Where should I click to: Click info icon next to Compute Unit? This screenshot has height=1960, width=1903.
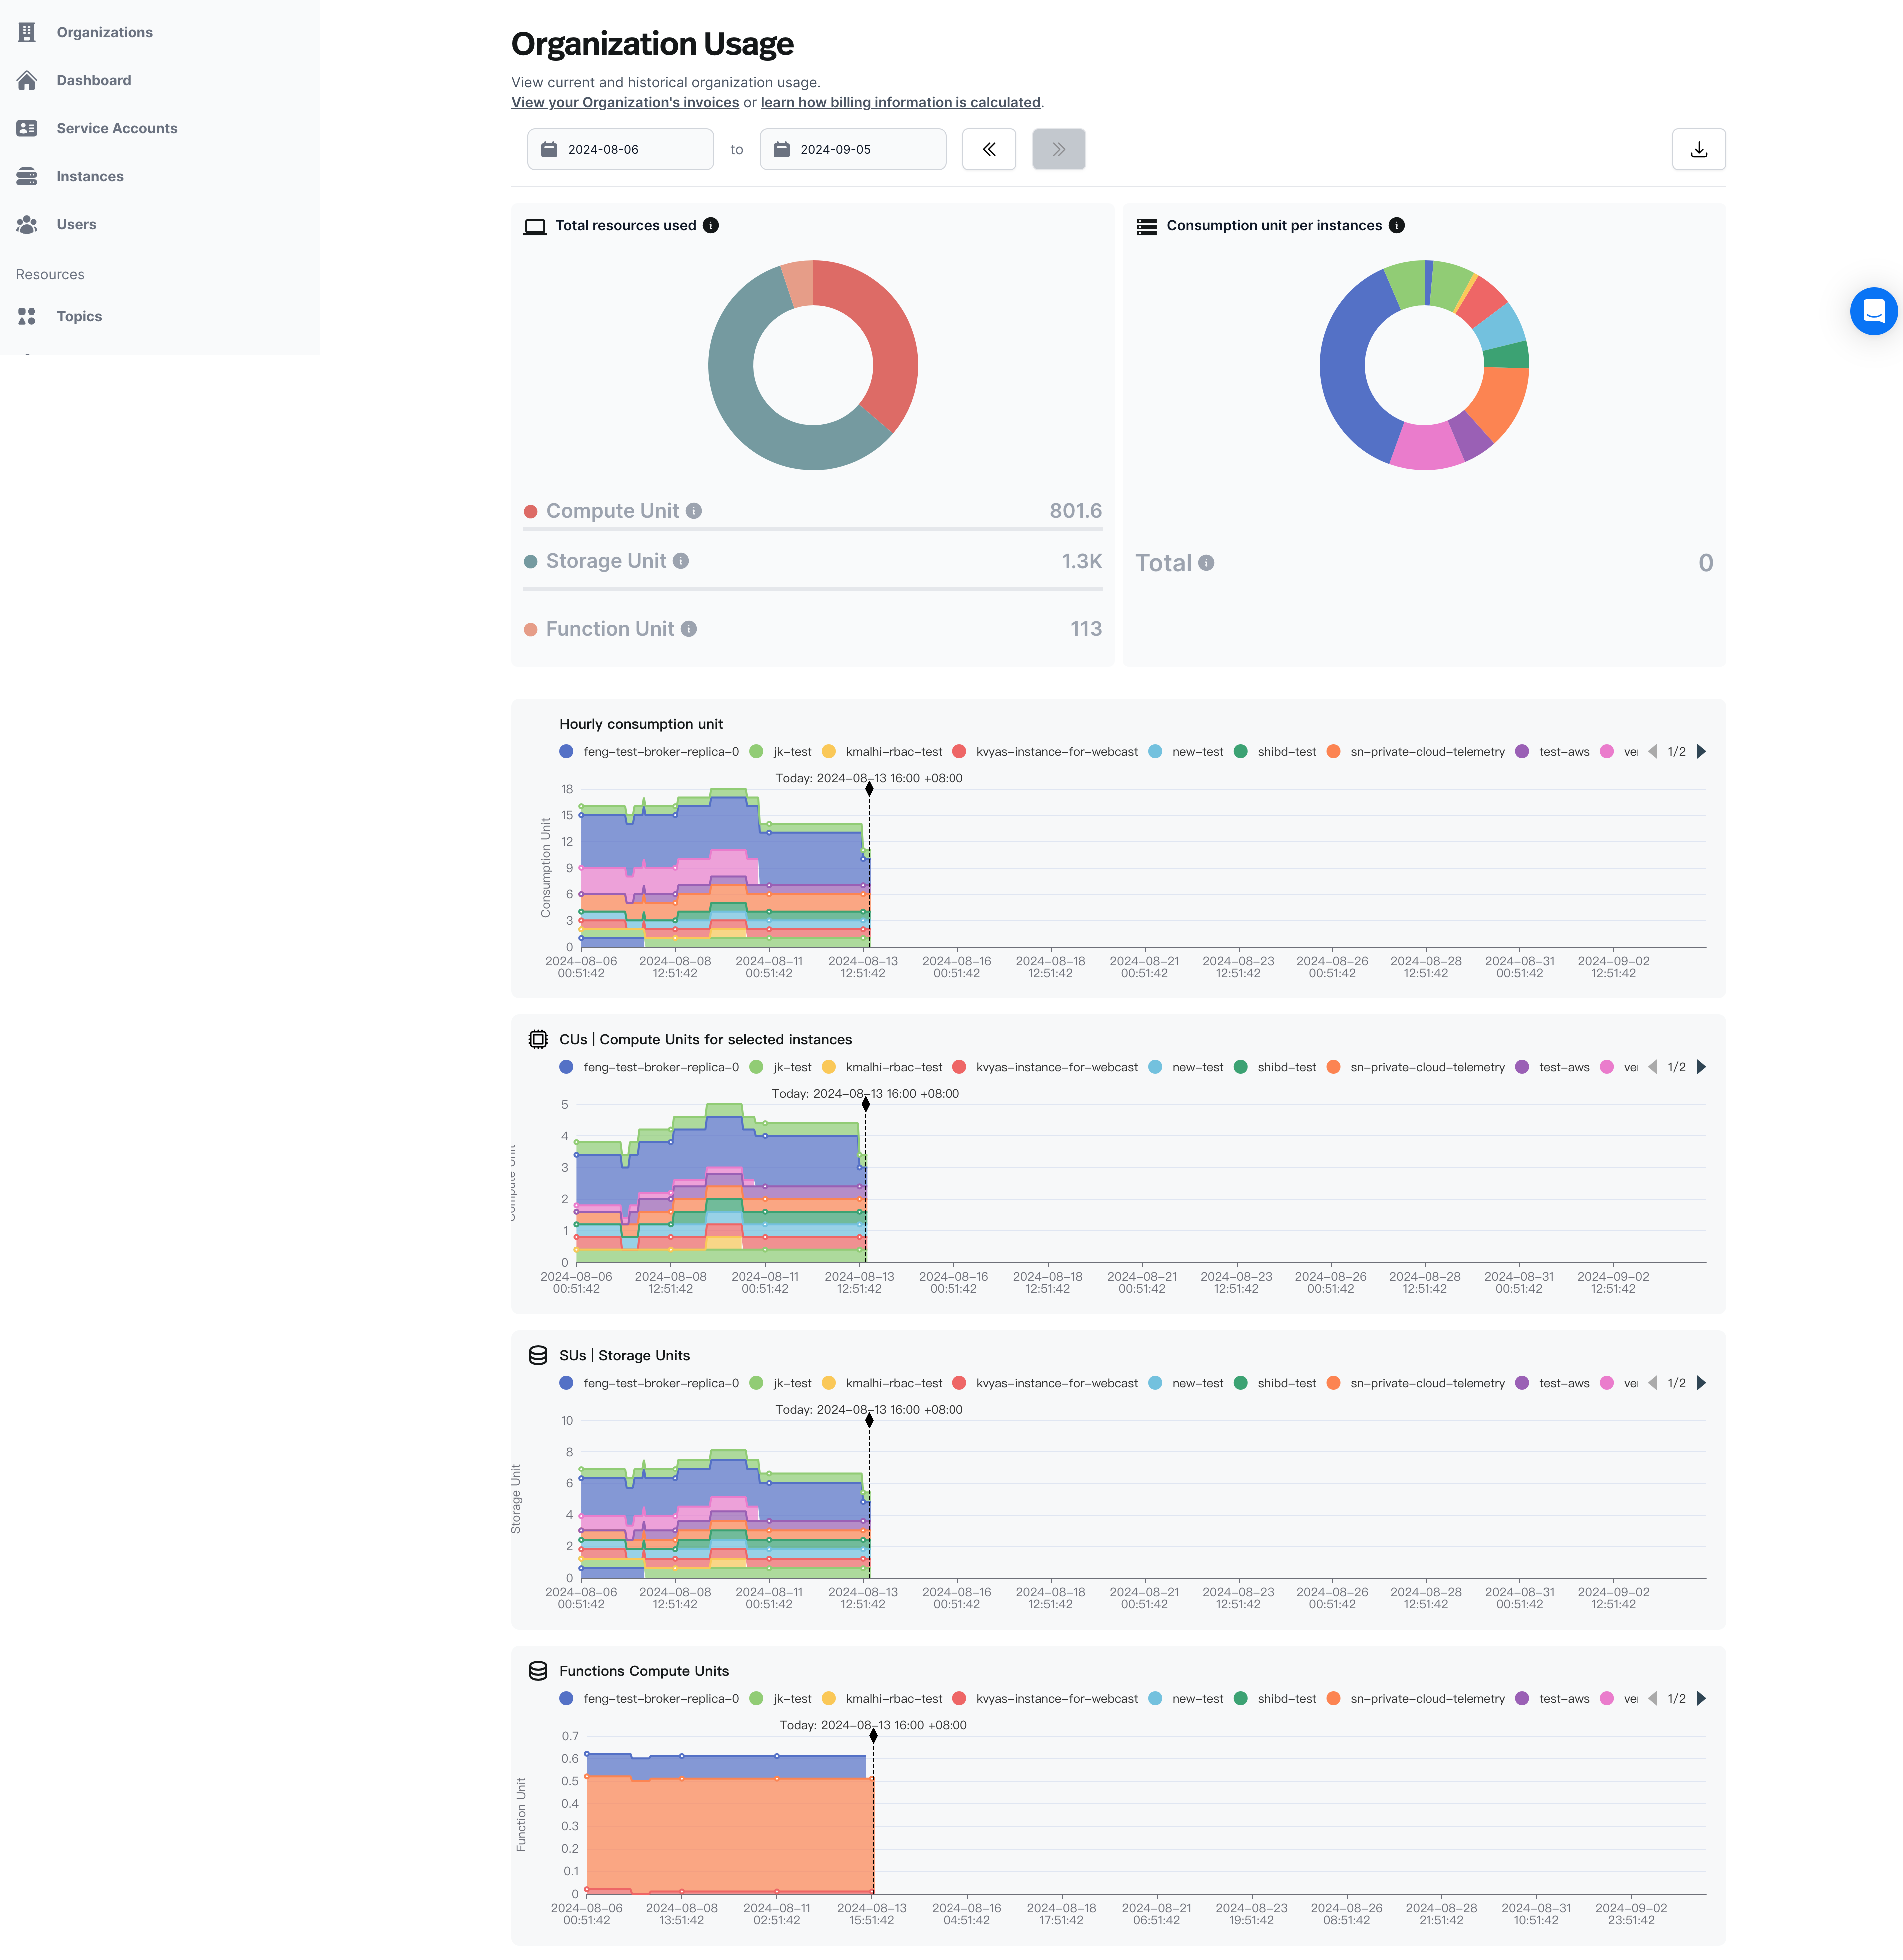694,511
